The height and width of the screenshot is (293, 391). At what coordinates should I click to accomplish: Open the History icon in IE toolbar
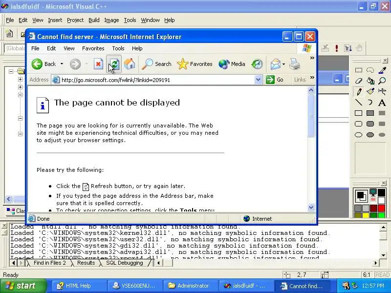pos(257,64)
